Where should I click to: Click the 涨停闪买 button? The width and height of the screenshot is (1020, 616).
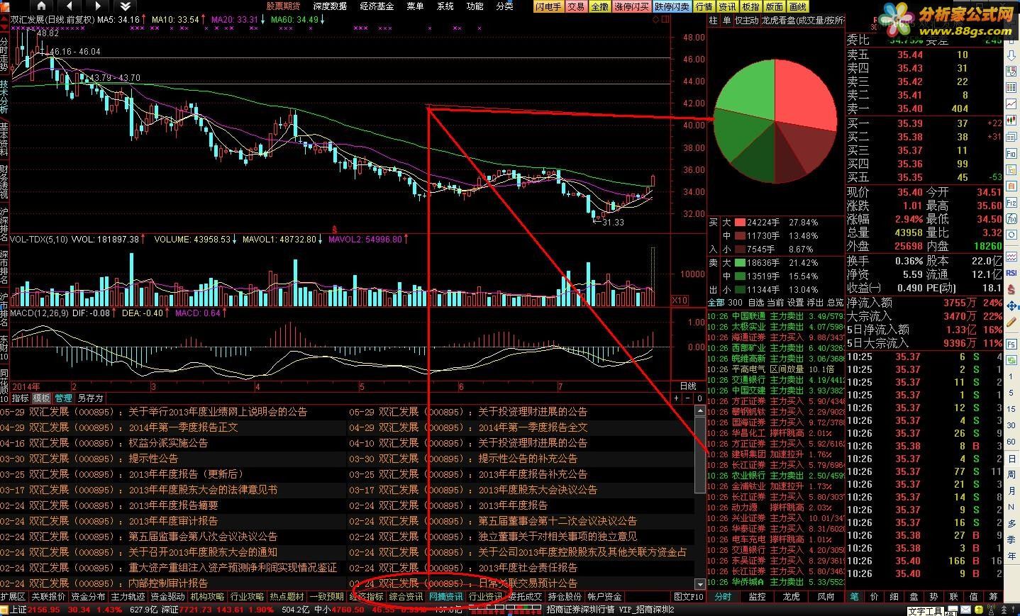point(632,6)
